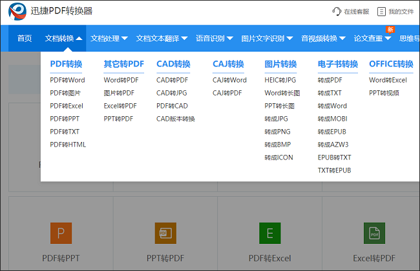Expand the 音视频转换 dropdown
The height and width of the screenshot is (271, 420).
click(323, 38)
